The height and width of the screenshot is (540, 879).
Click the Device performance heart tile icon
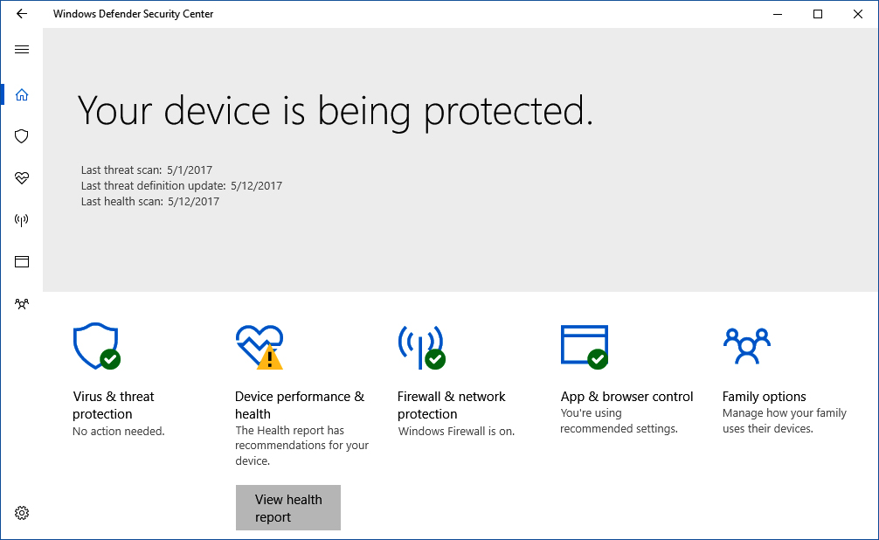tap(259, 346)
